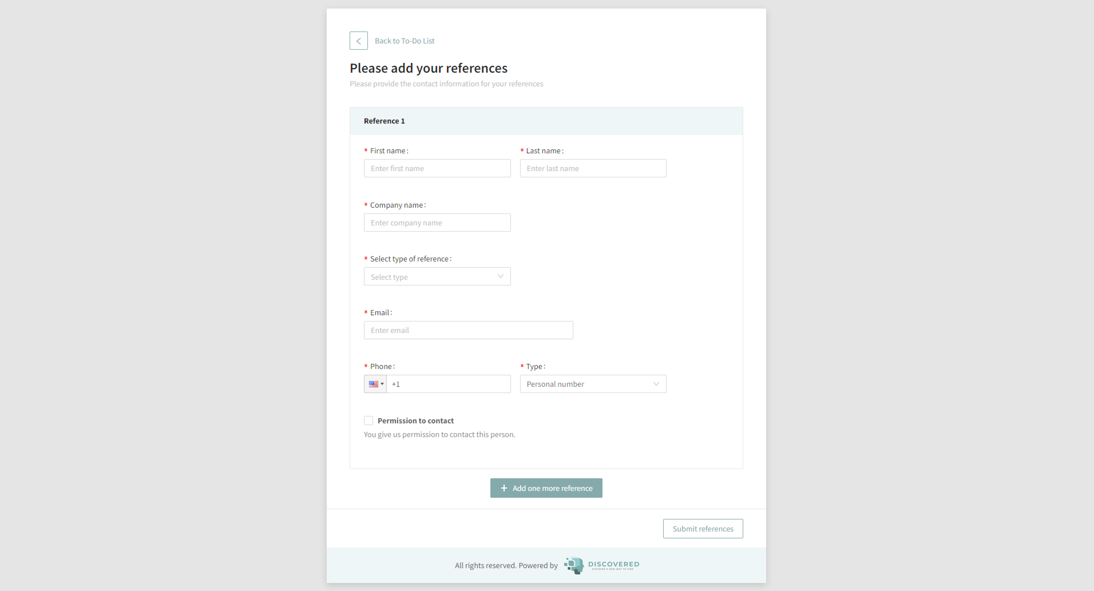Screen dimensions: 1094x591
Task: Select the Company name text box
Action: coord(437,223)
